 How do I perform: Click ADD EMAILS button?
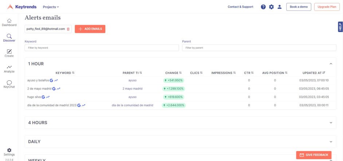tap(90, 29)
